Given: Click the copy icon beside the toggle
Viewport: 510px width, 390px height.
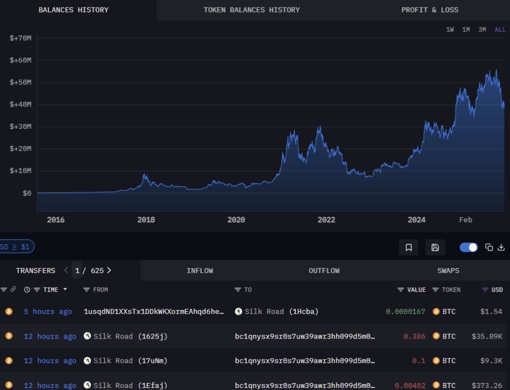Looking at the screenshot, I should coord(489,247).
